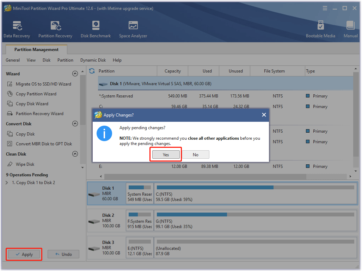362x271 pixels.
Task: Open the Disk Benchmark tool
Action: click(96, 29)
